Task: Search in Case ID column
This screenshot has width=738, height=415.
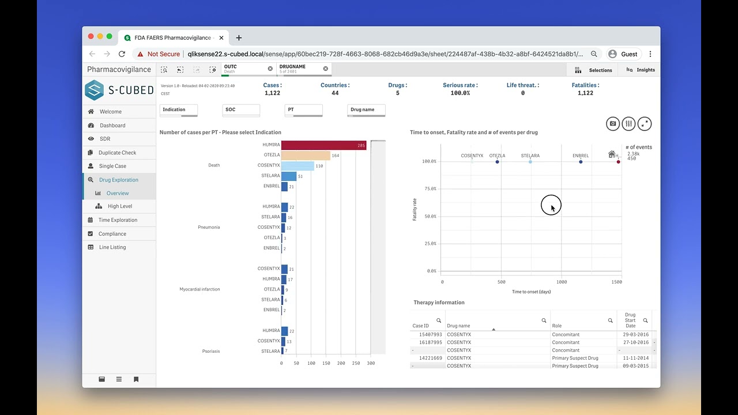Action: coord(439,320)
